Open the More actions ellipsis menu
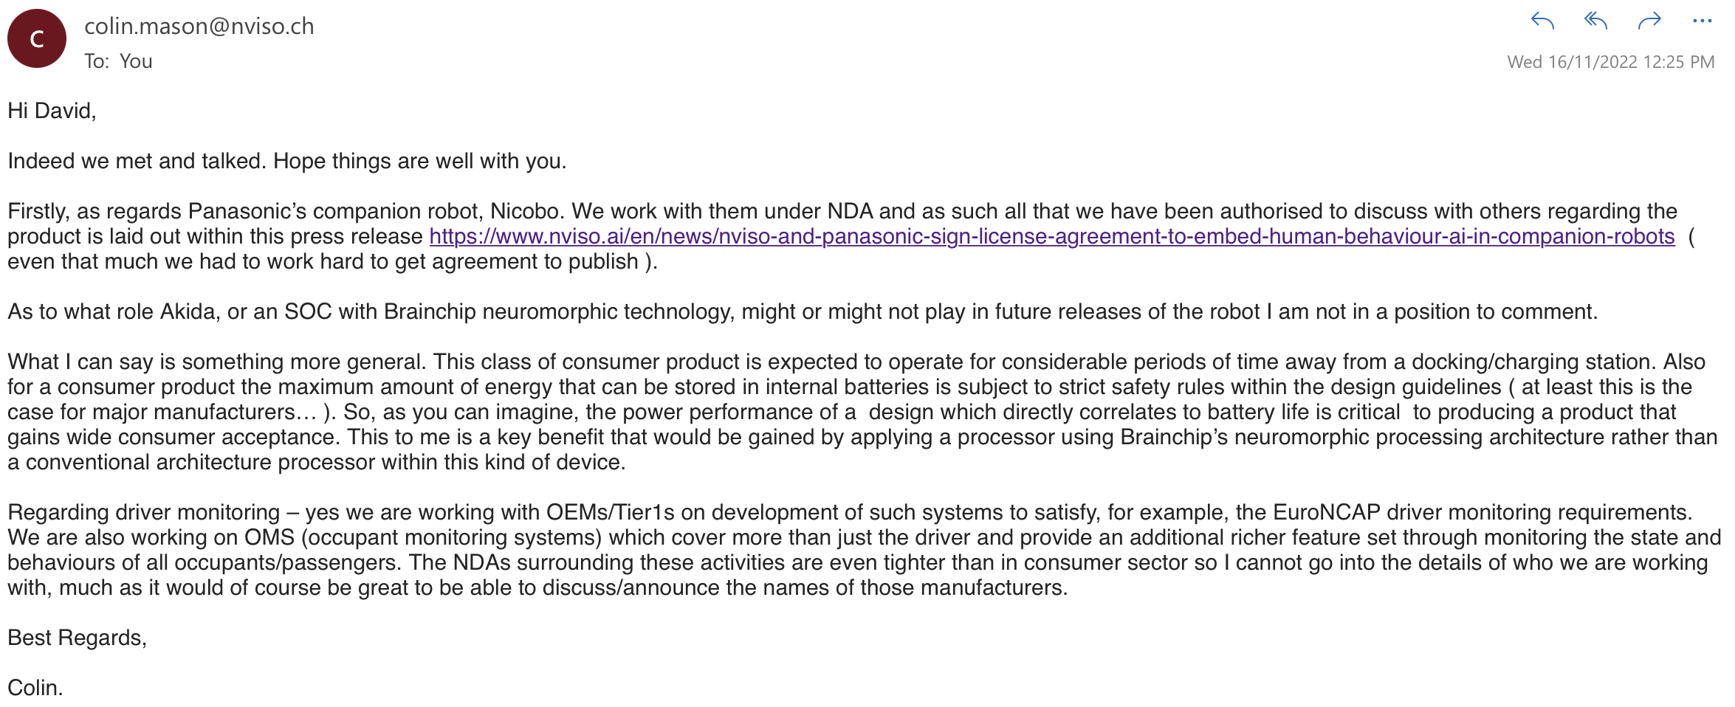Screen dimensions: 1735x707 (x=1702, y=21)
